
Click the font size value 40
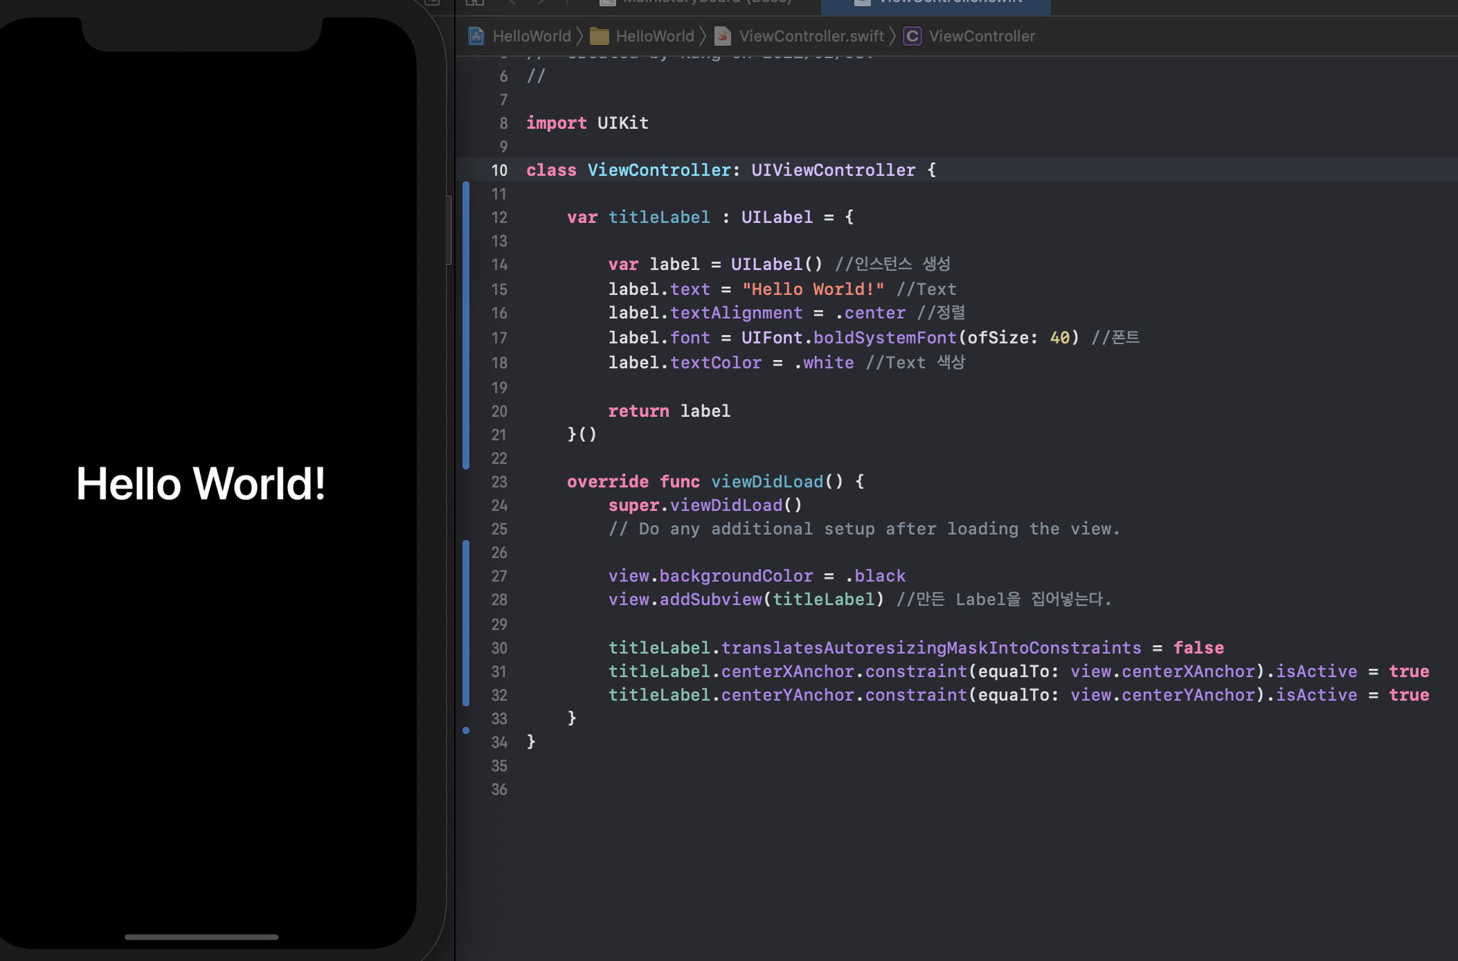coord(1059,338)
